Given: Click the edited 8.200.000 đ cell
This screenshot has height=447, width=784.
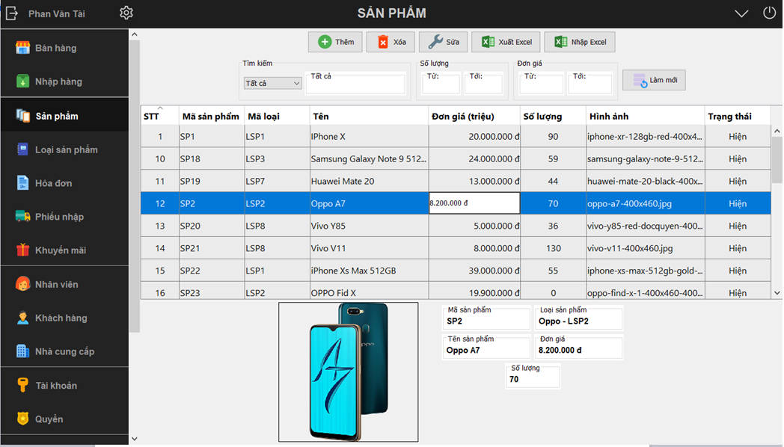Looking at the screenshot, I should click(x=474, y=203).
